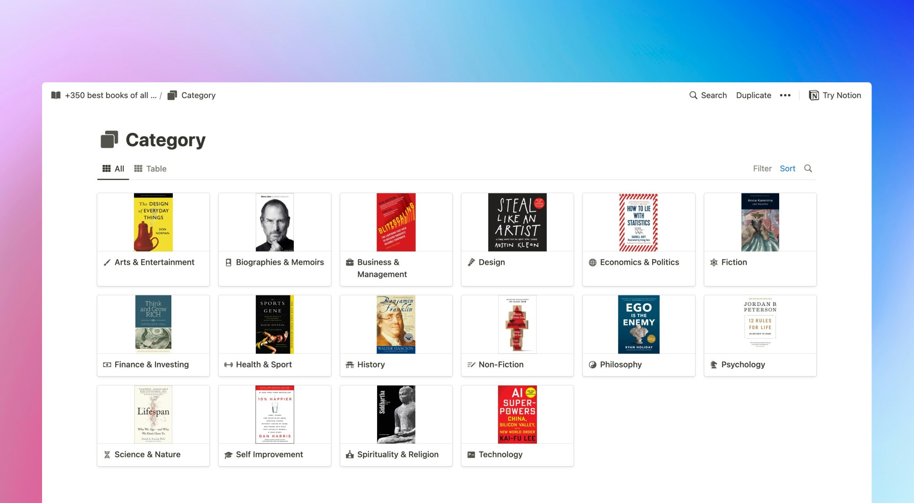Click the gallery grid icon on All tab
Screen dimensions: 914x503
click(x=106, y=168)
